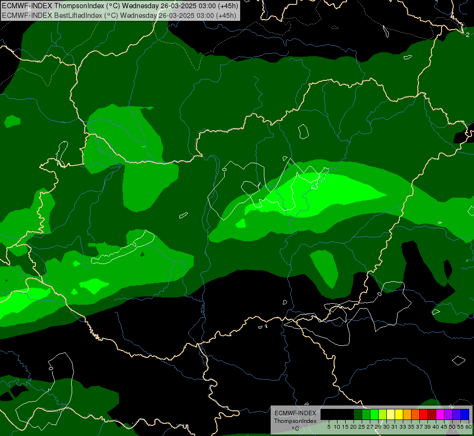This screenshot has height=436, width=474.
Task: Click the legend scale value 29
Action: click(378, 427)
